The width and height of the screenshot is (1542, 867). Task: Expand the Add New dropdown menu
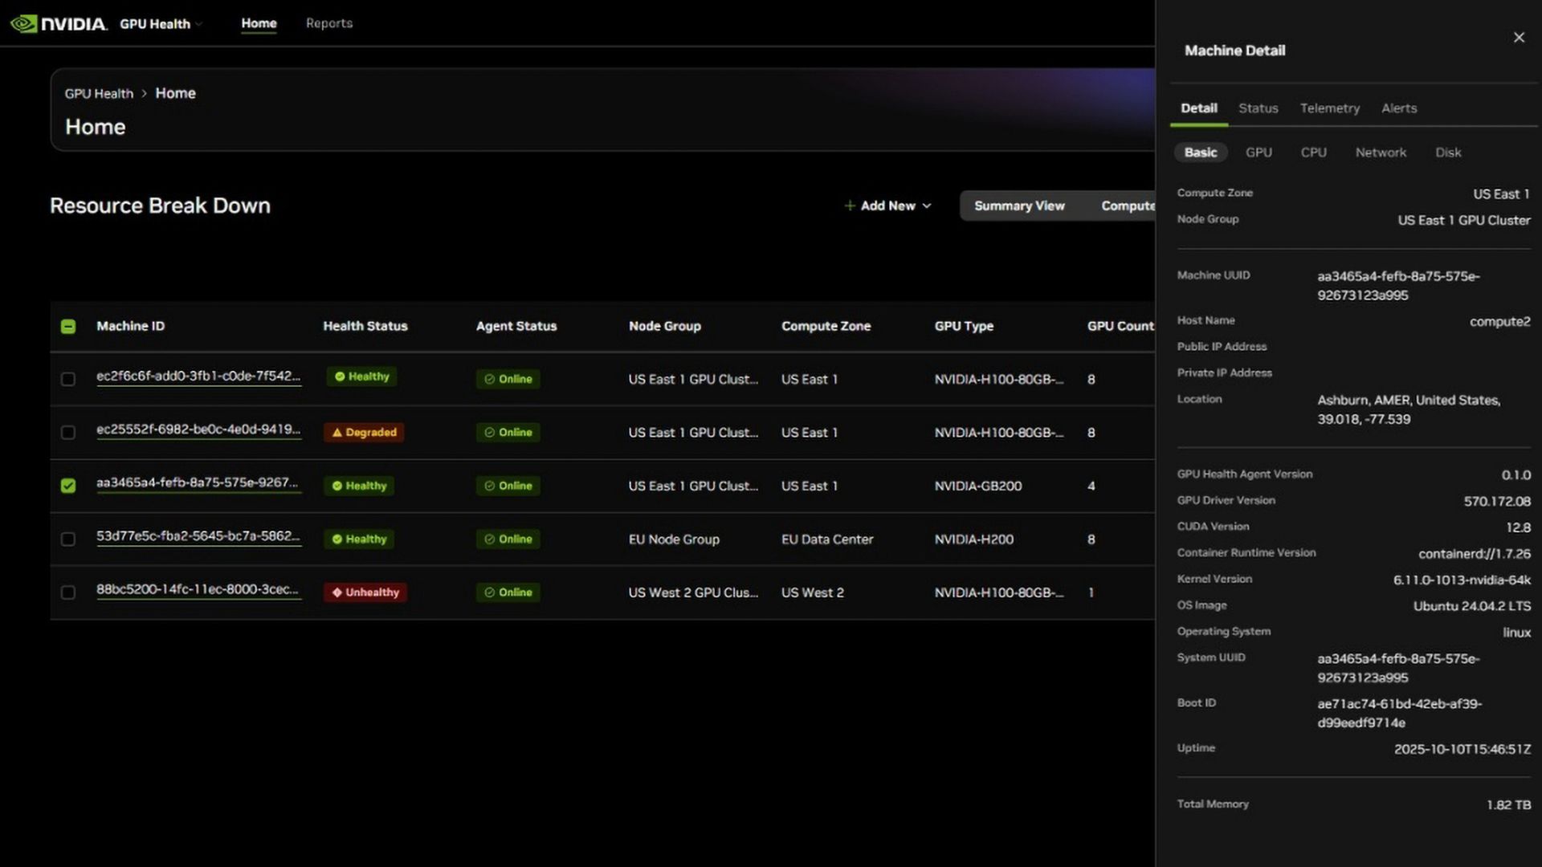tap(928, 206)
